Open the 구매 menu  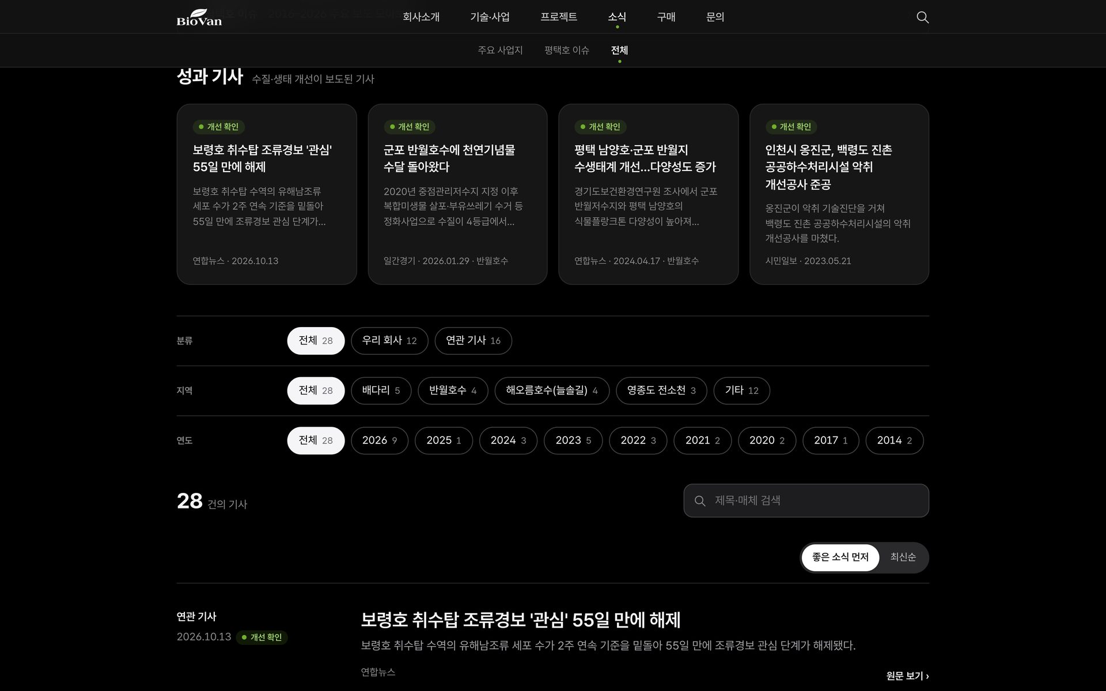[666, 17]
